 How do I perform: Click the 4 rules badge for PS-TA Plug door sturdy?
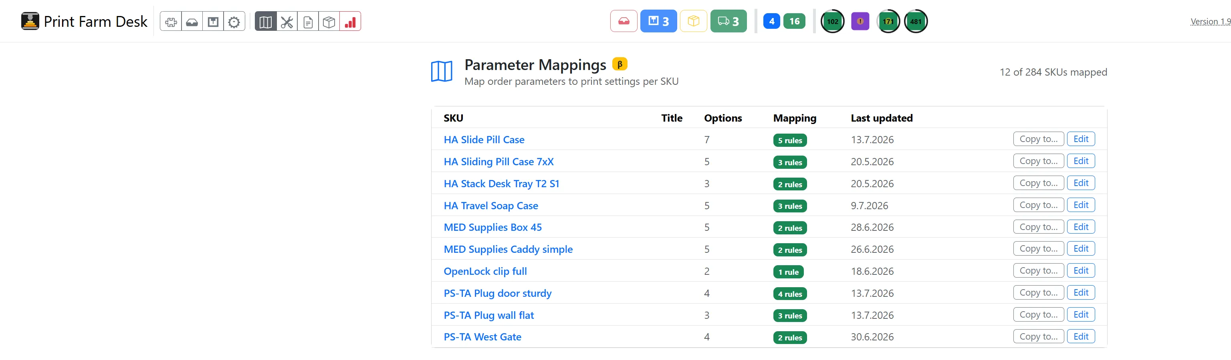tap(790, 294)
